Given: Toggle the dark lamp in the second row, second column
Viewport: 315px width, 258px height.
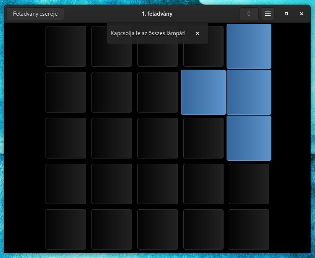Looking at the screenshot, I should coord(112,92).
